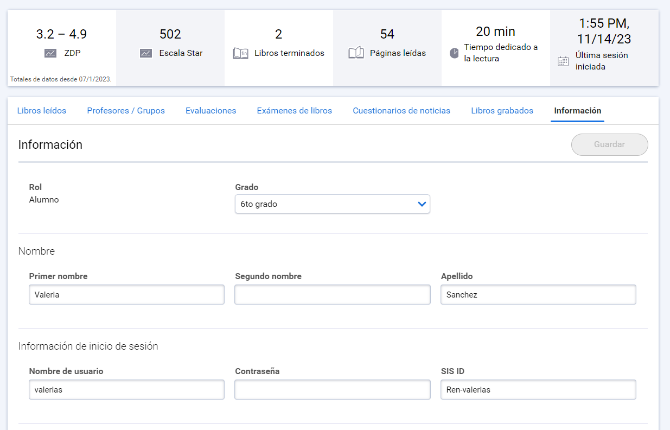The width and height of the screenshot is (670, 430).
Task: Click the Guardar button
Action: [x=609, y=144]
